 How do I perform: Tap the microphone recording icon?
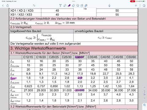[x=109, y=5]
